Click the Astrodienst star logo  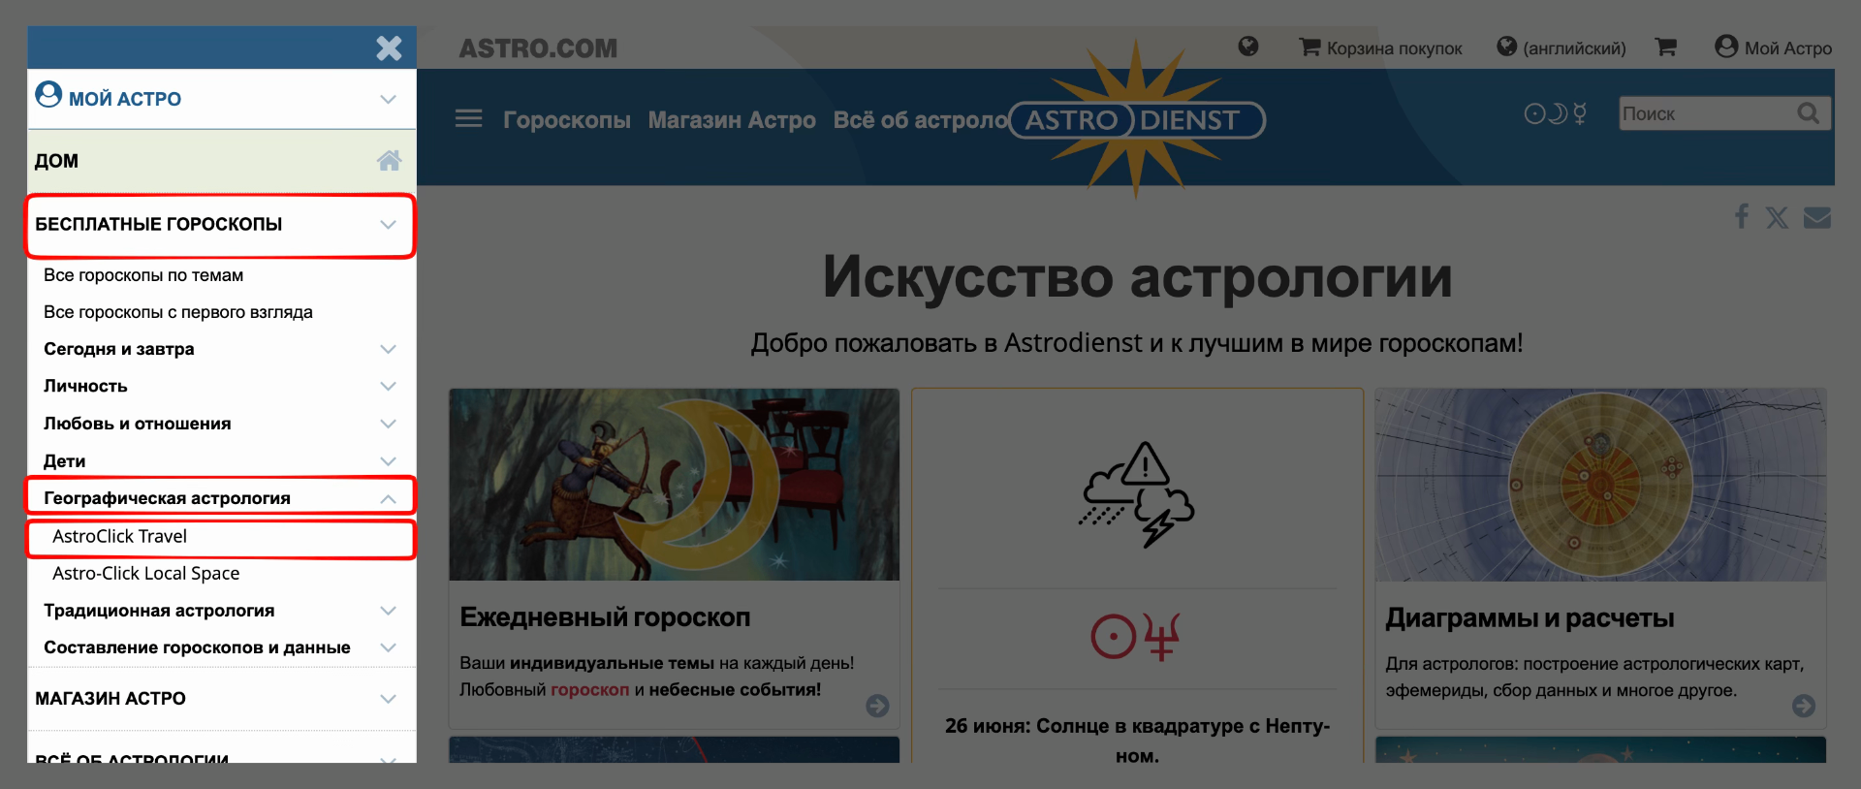point(1137,119)
